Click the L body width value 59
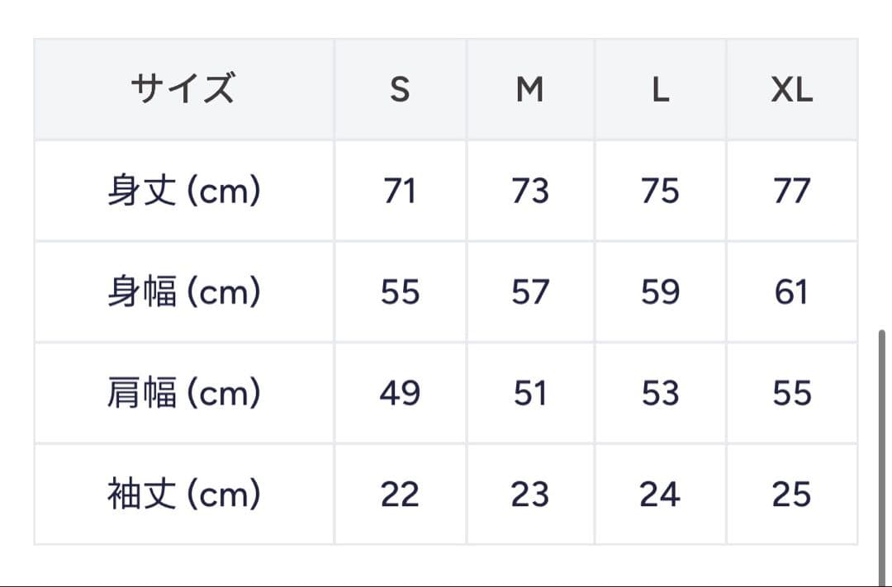 (x=660, y=292)
